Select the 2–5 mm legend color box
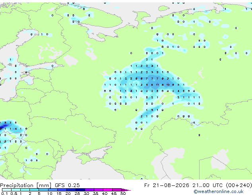The image size is (252, 195). (34, 190)
